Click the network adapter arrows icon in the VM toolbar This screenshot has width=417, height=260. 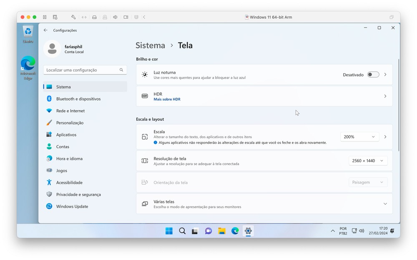point(84,17)
